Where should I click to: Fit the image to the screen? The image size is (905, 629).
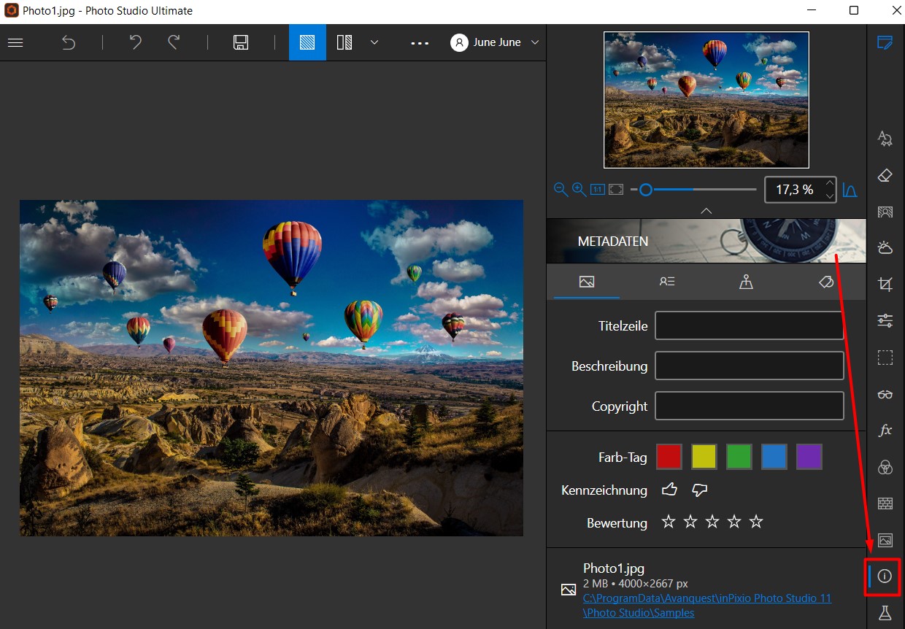[616, 190]
